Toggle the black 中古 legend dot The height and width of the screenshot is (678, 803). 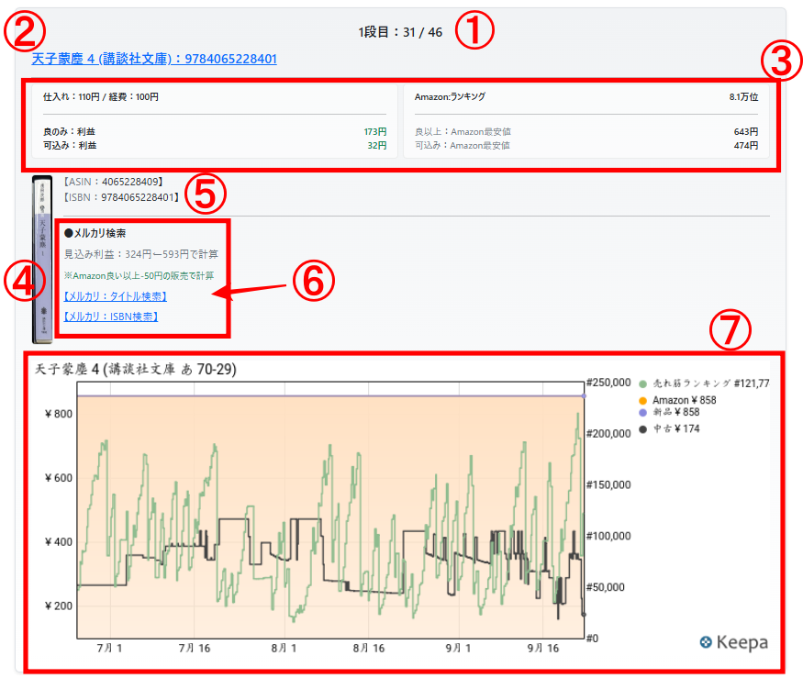click(x=642, y=428)
